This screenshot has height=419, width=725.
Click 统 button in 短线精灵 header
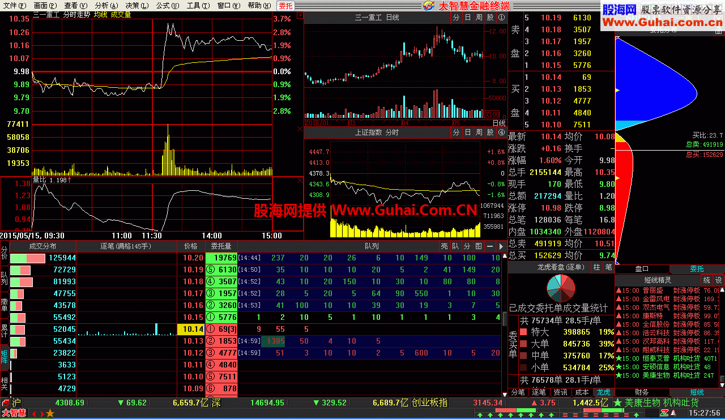[707, 280]
